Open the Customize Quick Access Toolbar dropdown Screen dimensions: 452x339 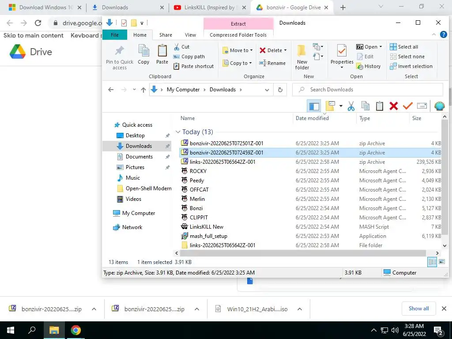(x=142, y=23)
